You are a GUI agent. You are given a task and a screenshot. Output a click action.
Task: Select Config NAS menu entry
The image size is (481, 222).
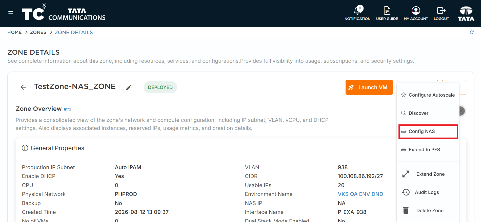(428, 131)
